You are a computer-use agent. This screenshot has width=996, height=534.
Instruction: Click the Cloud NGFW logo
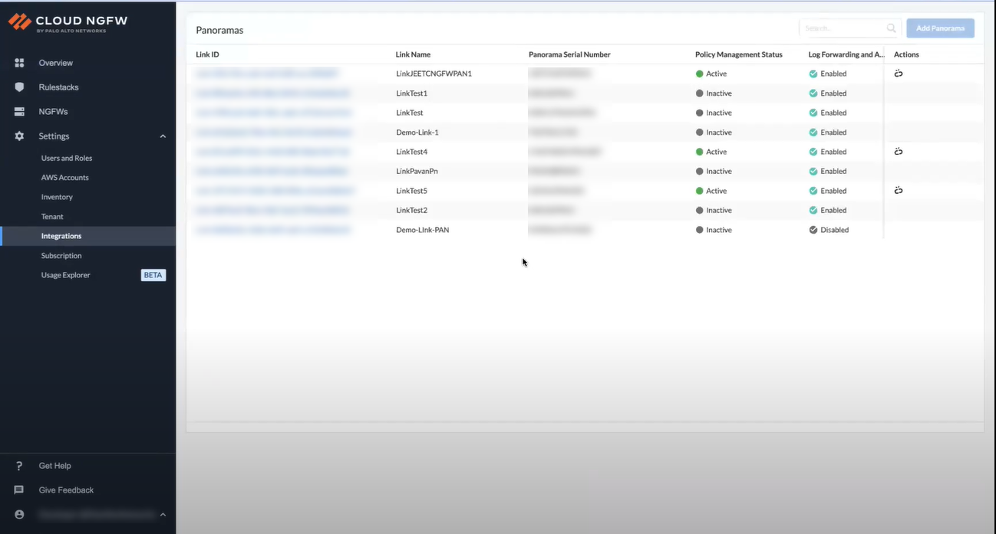68,22
